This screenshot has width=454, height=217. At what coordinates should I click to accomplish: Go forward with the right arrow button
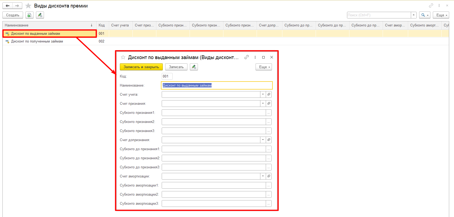point(17,6)
